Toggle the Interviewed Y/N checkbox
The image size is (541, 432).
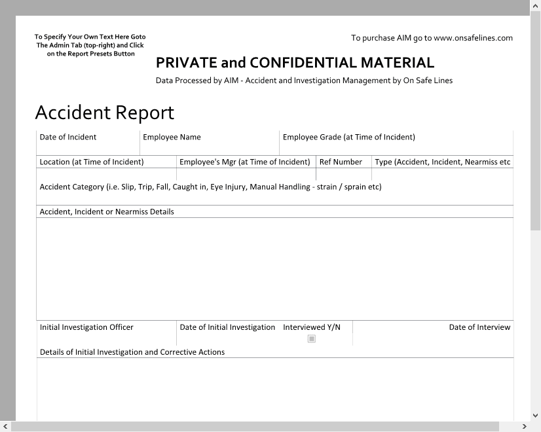[312, 339]
